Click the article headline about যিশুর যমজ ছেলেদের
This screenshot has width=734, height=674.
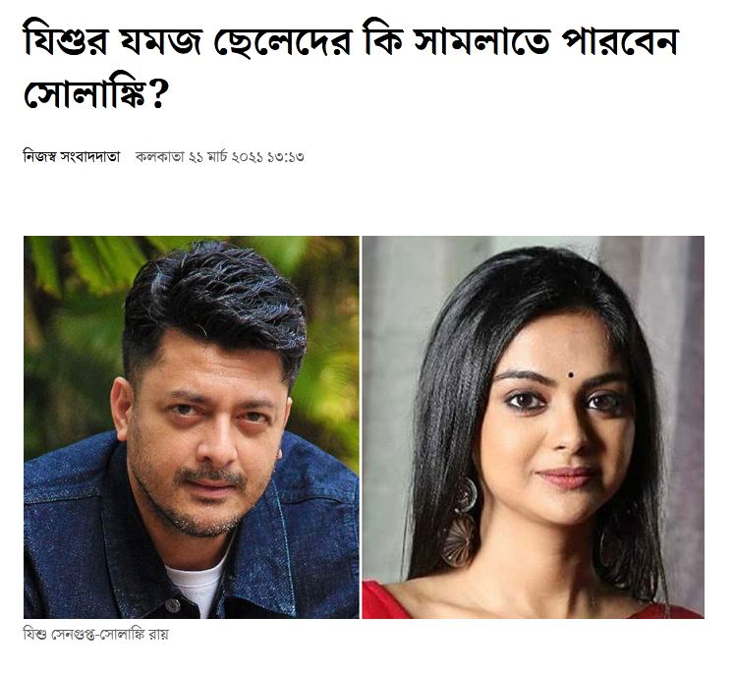351,66
